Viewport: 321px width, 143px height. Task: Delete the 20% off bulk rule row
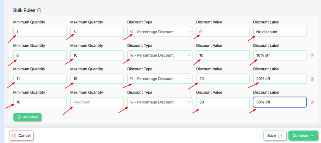click(312, 79)
